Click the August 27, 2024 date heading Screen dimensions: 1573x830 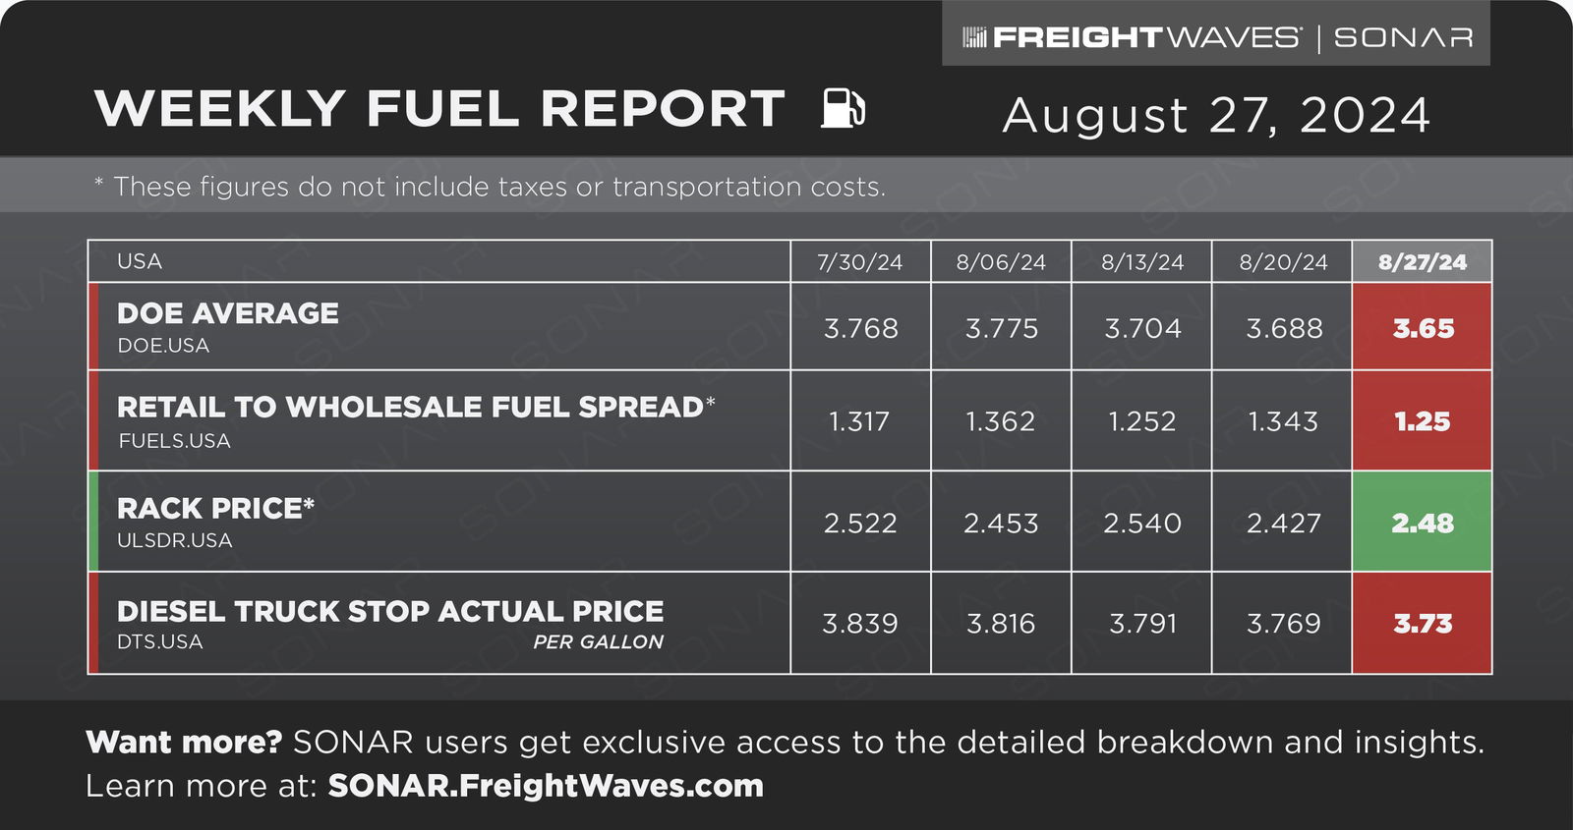tap(1216, 115)
